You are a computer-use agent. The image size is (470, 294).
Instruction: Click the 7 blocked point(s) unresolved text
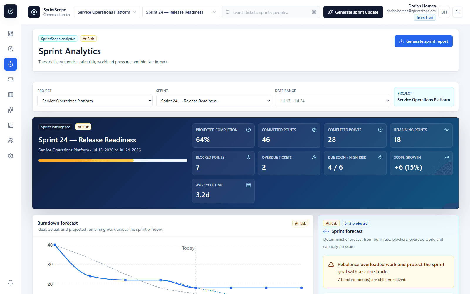click(372, 280)
